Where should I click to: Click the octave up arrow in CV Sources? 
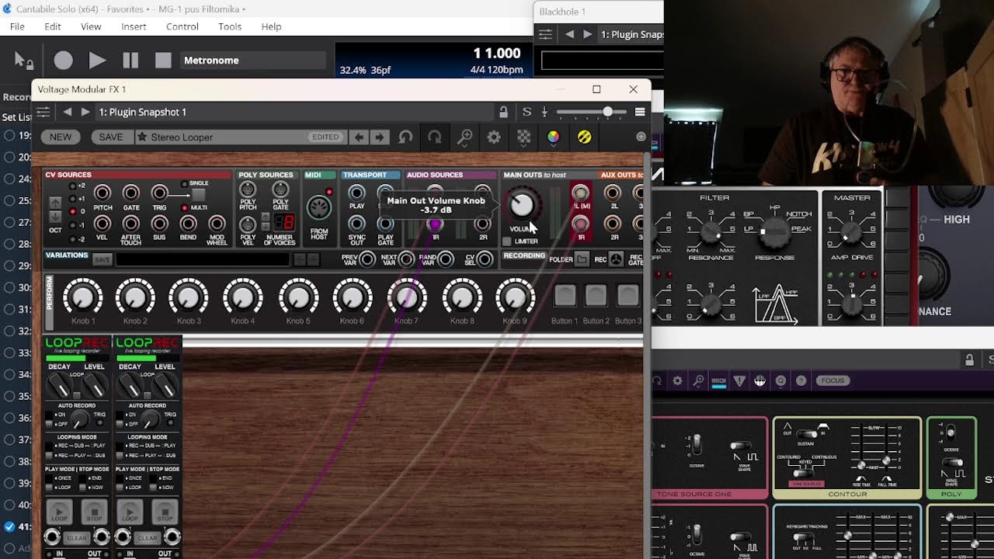55,203
